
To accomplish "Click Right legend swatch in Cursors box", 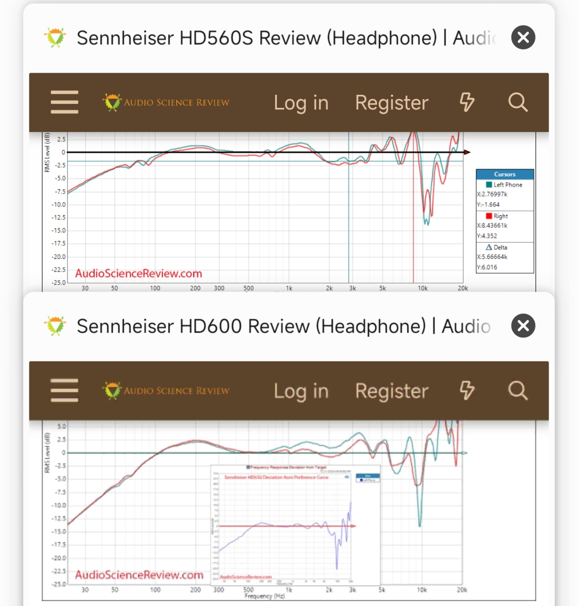I will (489, 216).
